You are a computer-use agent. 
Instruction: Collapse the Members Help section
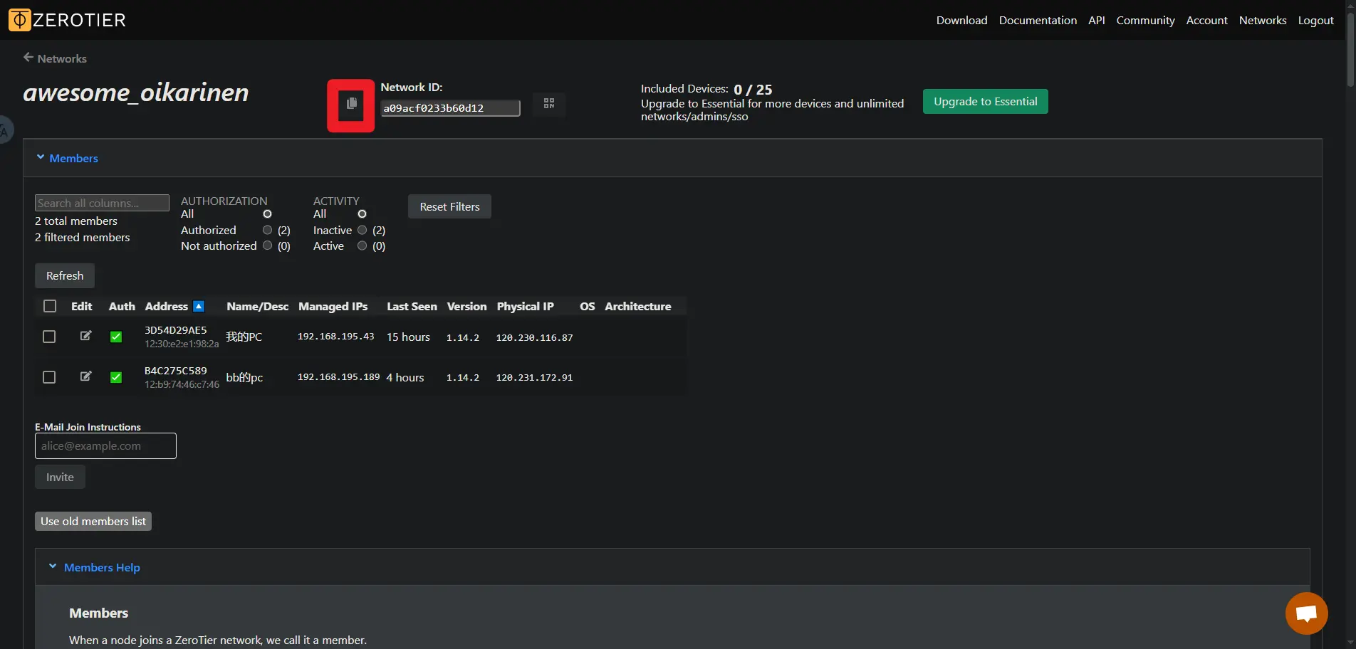(x=53, y=566)
